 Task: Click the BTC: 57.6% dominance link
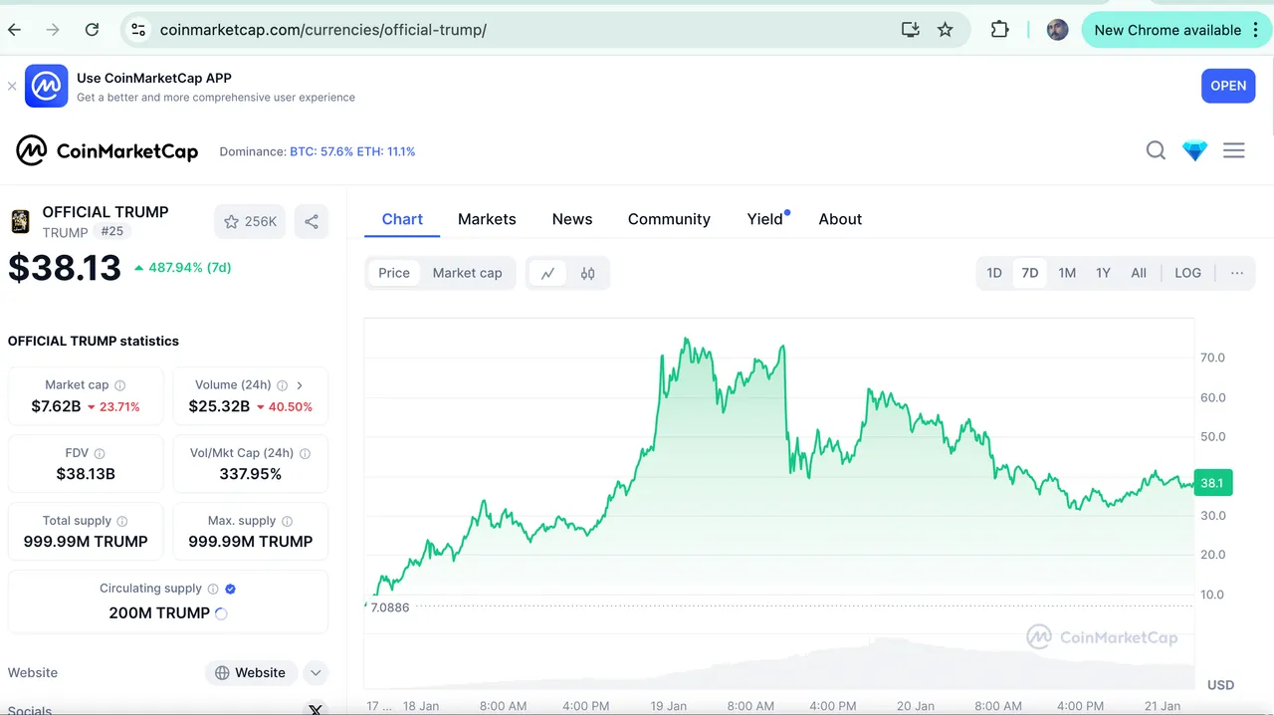click(x=321, y=151)
